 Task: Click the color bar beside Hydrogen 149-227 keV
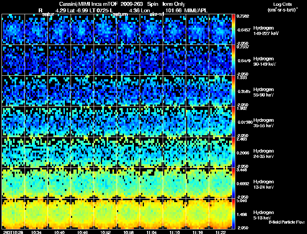[x=233, y=30]
